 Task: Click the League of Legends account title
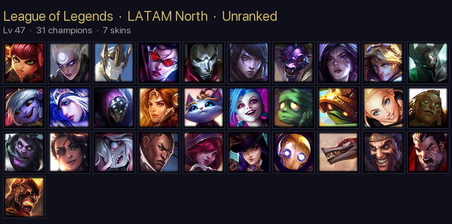click(58, 16)
